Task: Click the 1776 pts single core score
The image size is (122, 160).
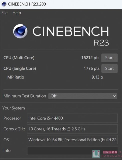Action: pyautogui.click(x=92, y=68)
